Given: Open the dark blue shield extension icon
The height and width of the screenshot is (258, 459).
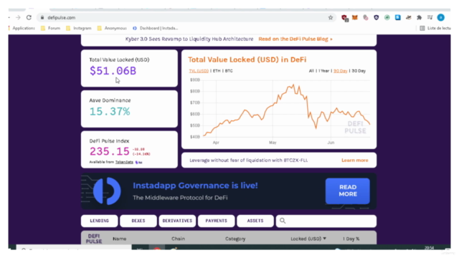Looking at the screenshot, I should (x=376, y=17).
